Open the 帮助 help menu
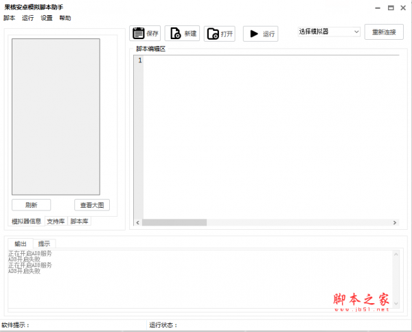This screenshot has height=332, width=412. point(65,18)
